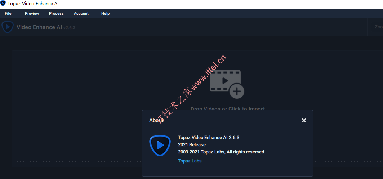Open the File menu

(x=8, y=13)
